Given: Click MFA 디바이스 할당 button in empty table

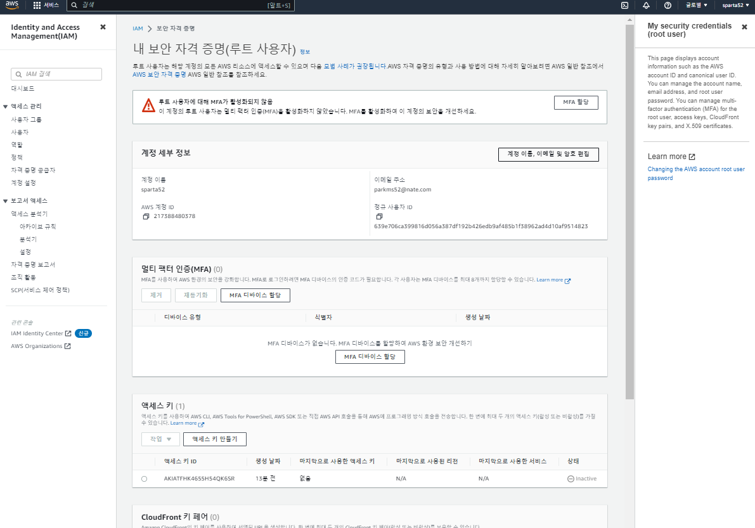Looking at the screenshot, I should click(x=370, y=357).
